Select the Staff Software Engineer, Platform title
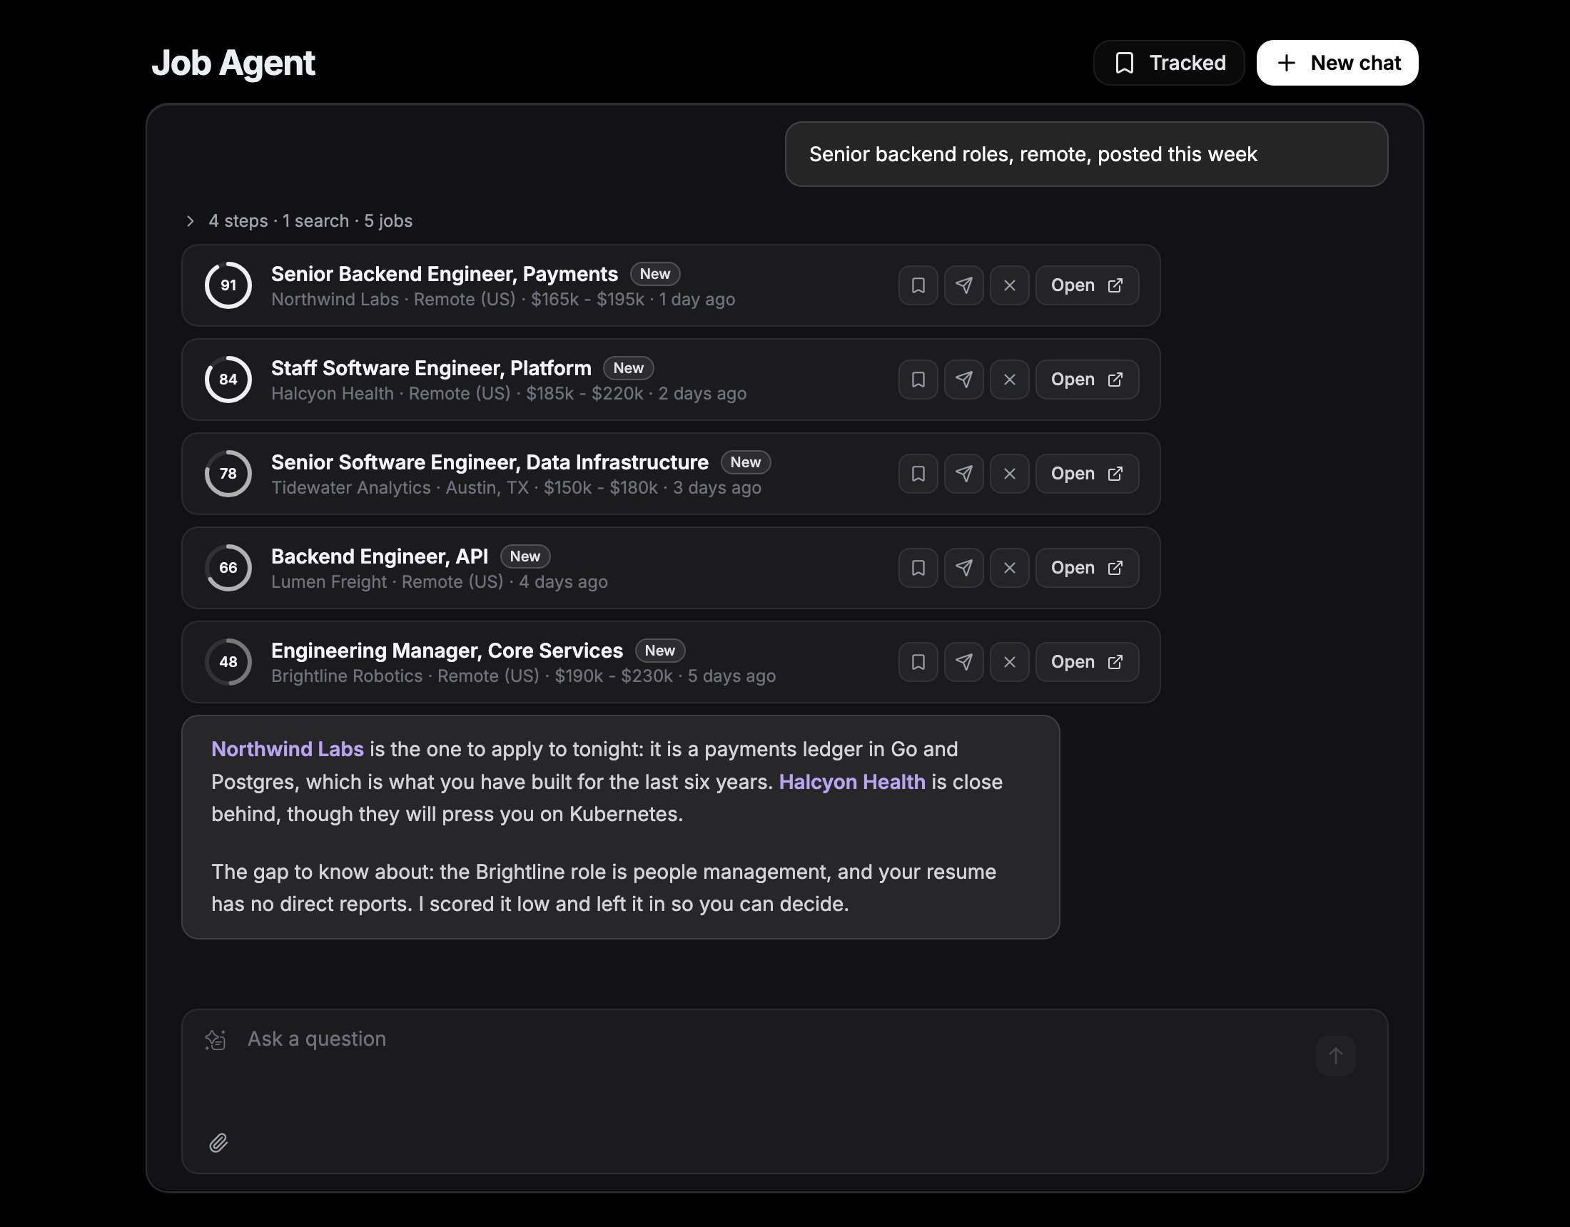This screenshot has width=1570, height=1227. pyautogui.click(x=431, y=368)
